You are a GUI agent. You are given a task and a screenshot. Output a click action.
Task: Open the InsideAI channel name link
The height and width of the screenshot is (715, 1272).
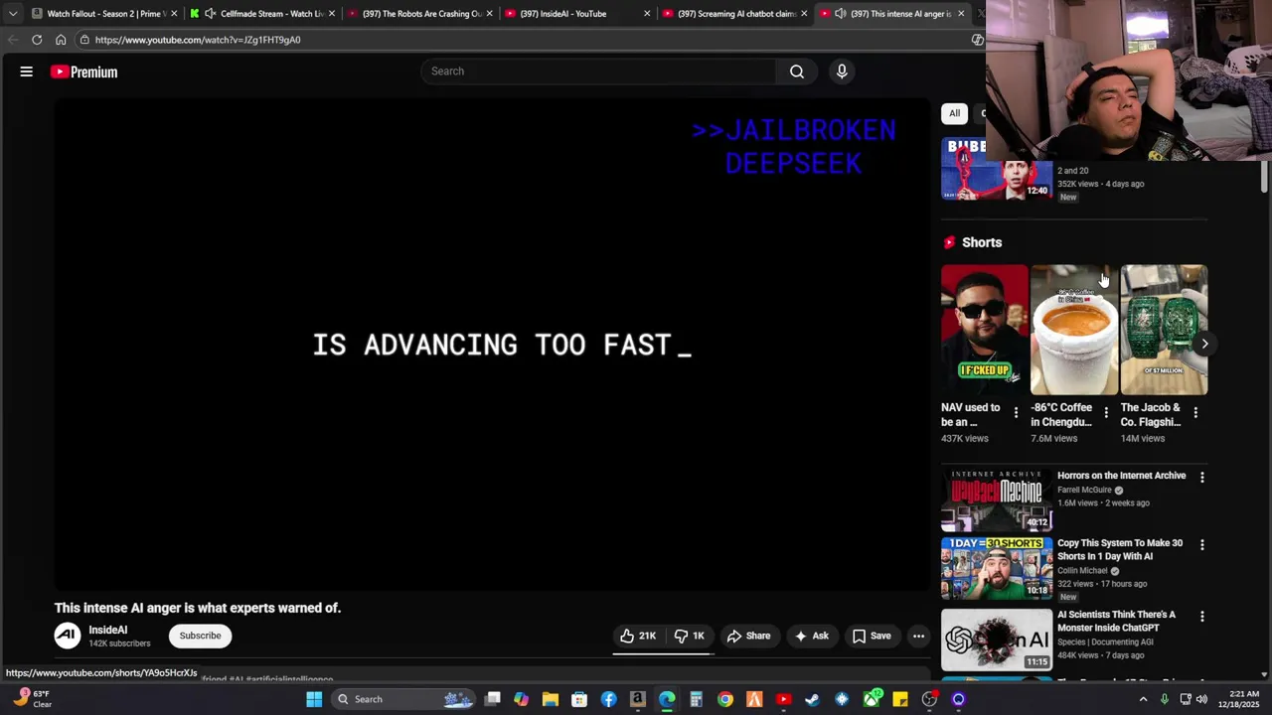point(108,630)
